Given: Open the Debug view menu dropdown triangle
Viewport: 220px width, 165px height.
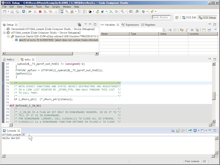Looking at the screenshot, I should [x=86, y=24].
